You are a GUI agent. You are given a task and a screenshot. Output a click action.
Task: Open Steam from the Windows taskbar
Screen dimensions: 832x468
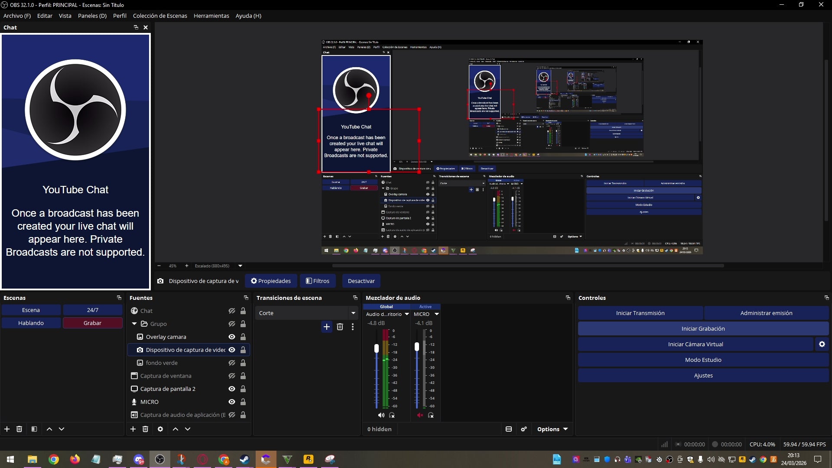coord(244,459)
